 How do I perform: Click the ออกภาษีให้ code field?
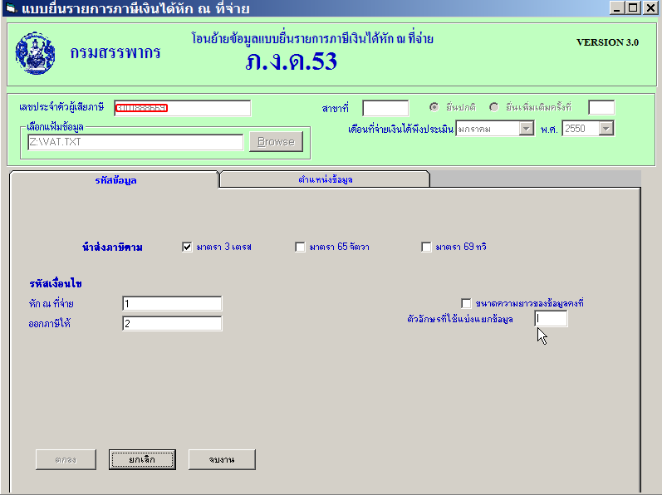coord(172,323)
